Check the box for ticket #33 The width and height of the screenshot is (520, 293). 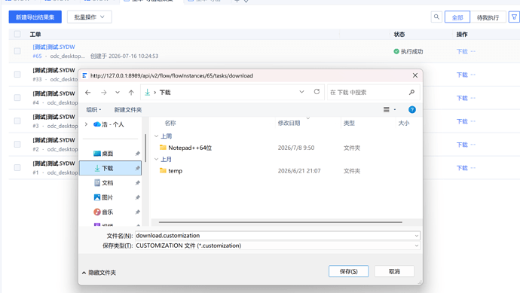click(x=17, y=75)
